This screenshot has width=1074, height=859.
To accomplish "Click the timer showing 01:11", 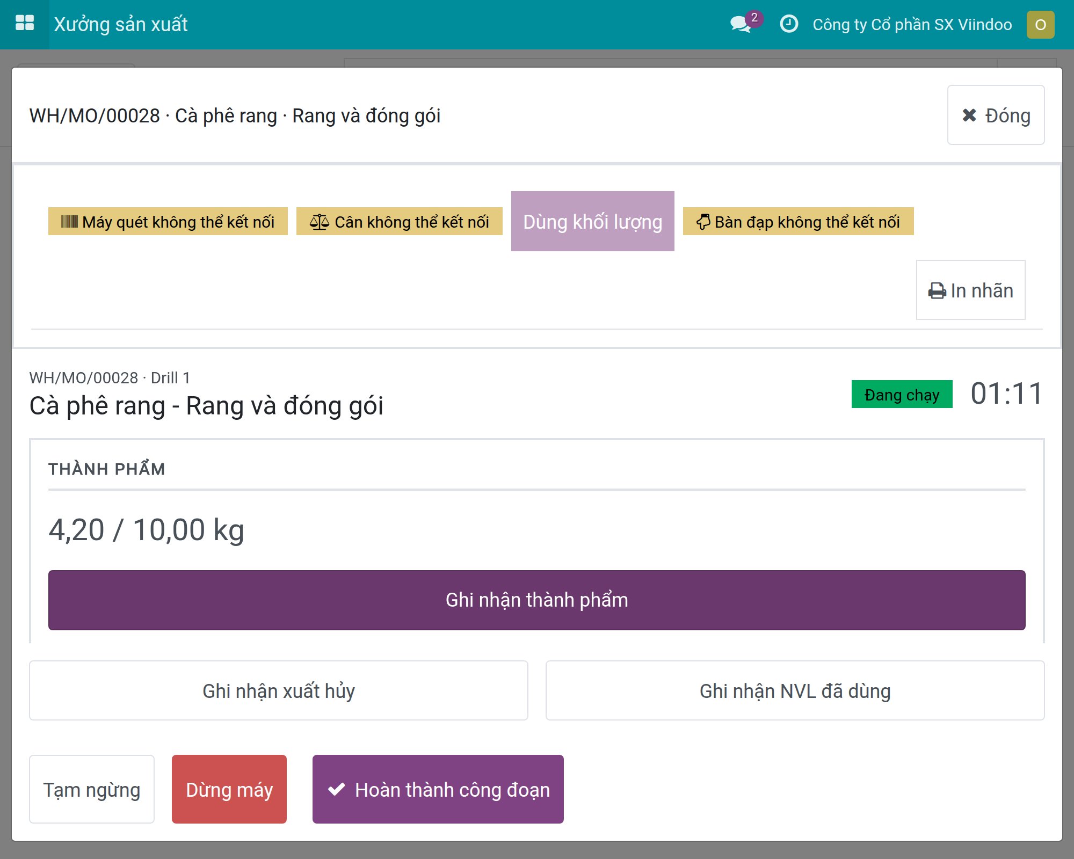I will (1006, 394).
